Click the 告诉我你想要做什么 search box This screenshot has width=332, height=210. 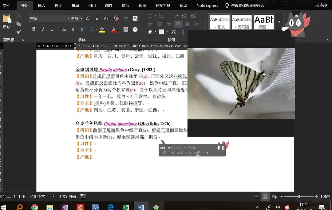pos(247,6)
